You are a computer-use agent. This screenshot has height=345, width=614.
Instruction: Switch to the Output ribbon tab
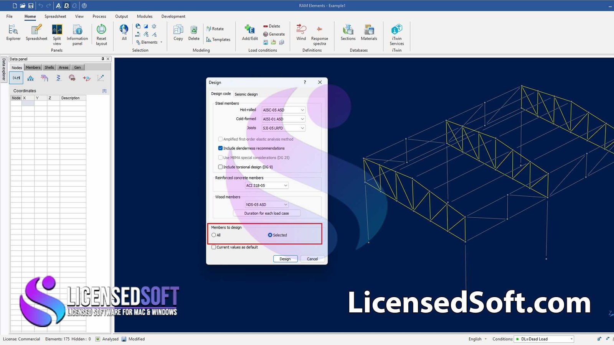tap(122, 16)
